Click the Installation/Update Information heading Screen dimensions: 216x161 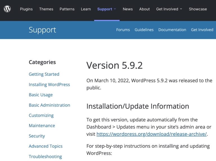click(x=138, y=106)
